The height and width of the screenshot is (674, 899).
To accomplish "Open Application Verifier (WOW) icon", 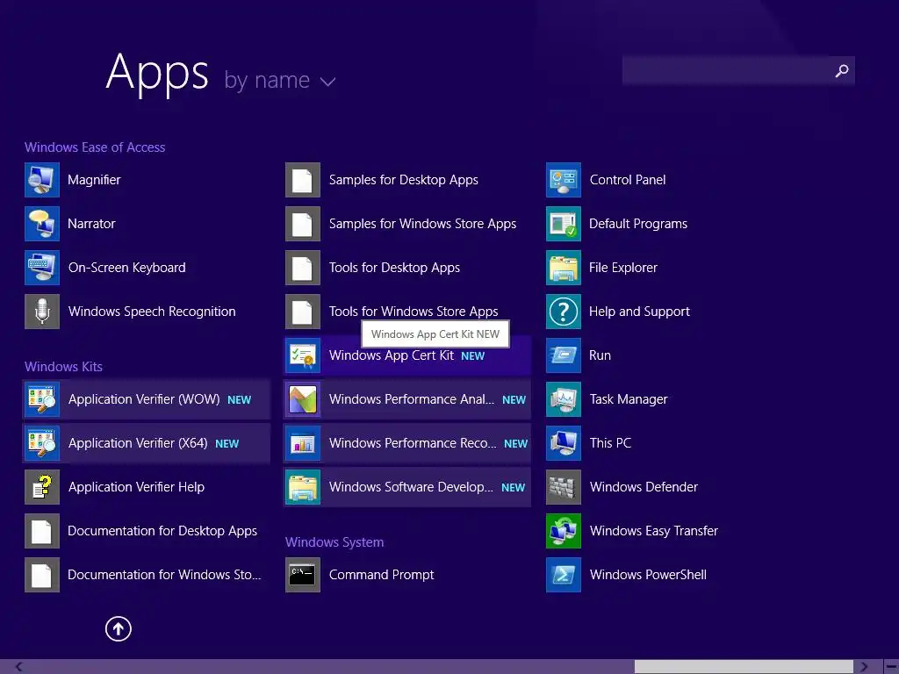I will click(x=42, y=399).
